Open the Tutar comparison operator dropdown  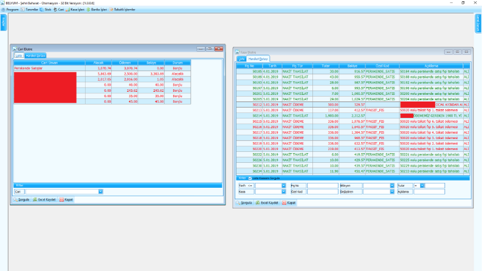click(x=422, y=185)
